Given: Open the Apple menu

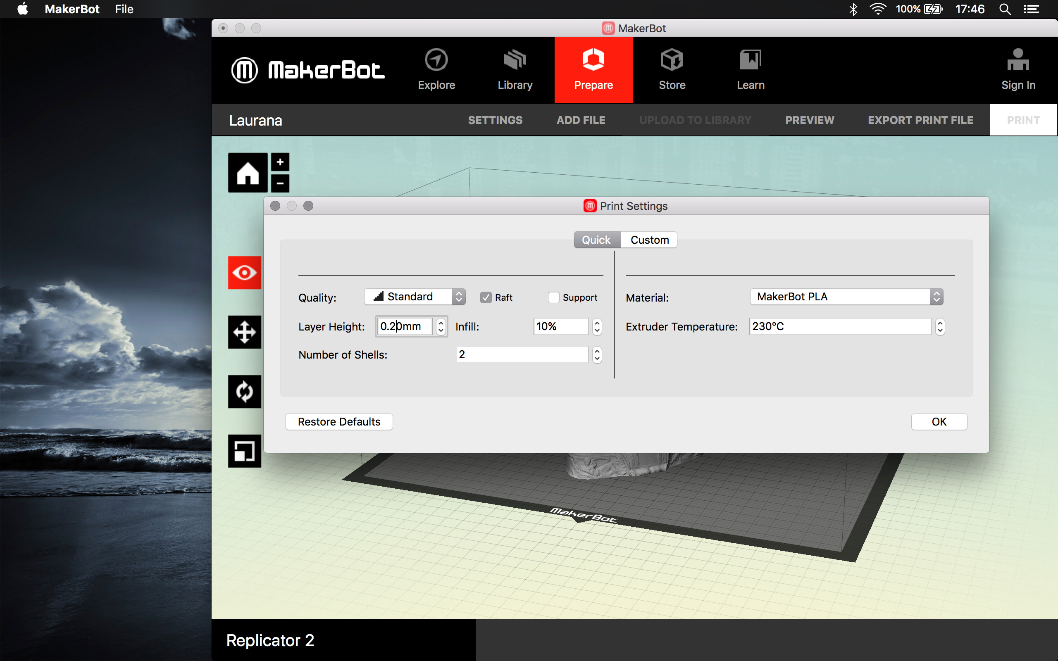Looking at the screenshot, I should pos(23,9).
